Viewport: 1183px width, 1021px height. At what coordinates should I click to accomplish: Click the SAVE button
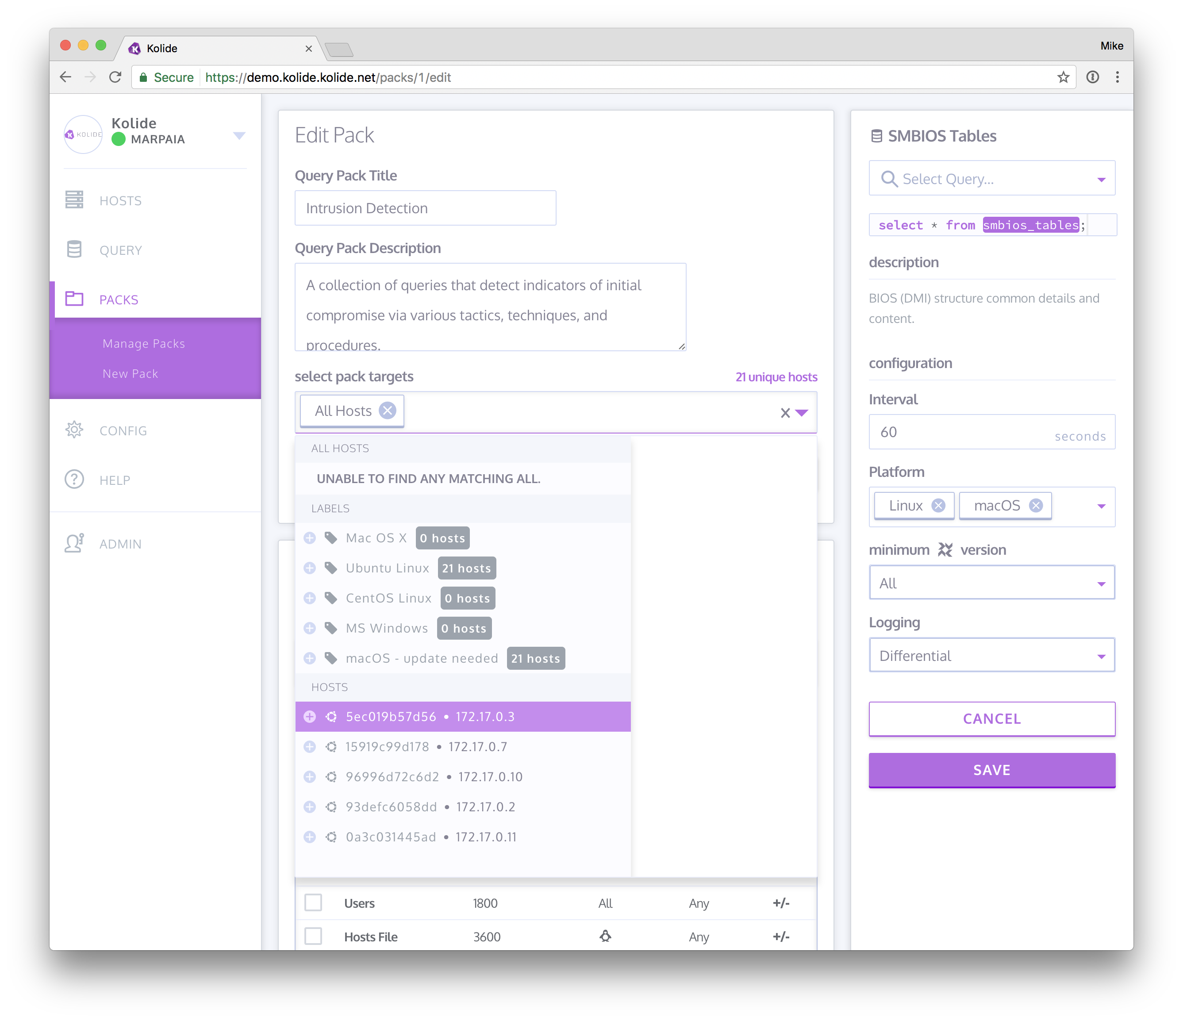click(x=992, y=771)
